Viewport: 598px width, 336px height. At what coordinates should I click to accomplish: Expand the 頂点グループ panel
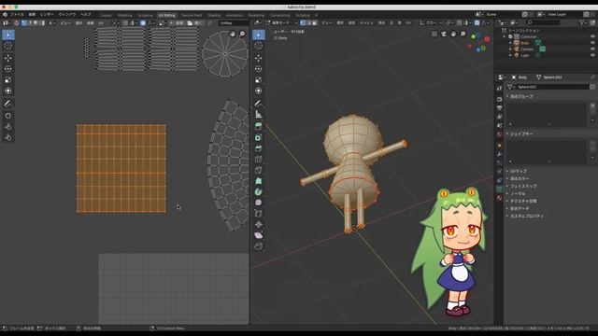point(522,97)
